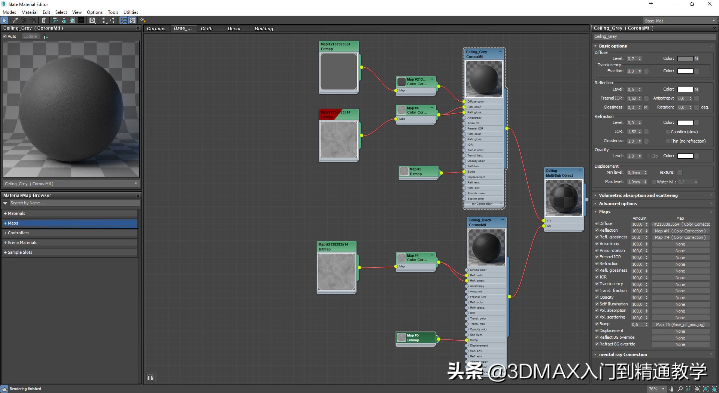
Task: Switch to the Cloth tab
Action: coord(207,28)
